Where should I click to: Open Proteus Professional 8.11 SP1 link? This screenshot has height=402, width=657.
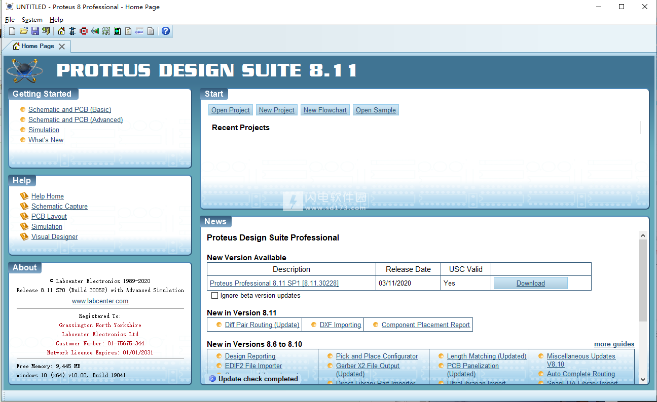pos(274,283)
